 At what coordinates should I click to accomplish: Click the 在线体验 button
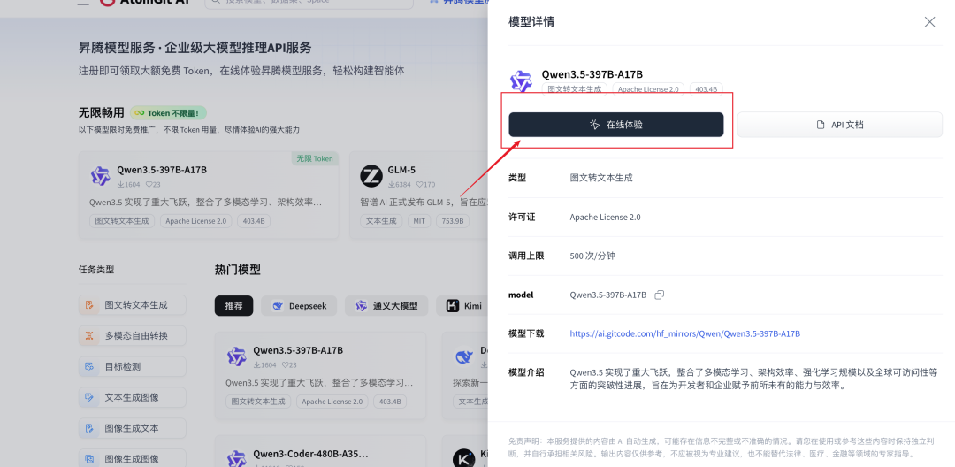615,125
